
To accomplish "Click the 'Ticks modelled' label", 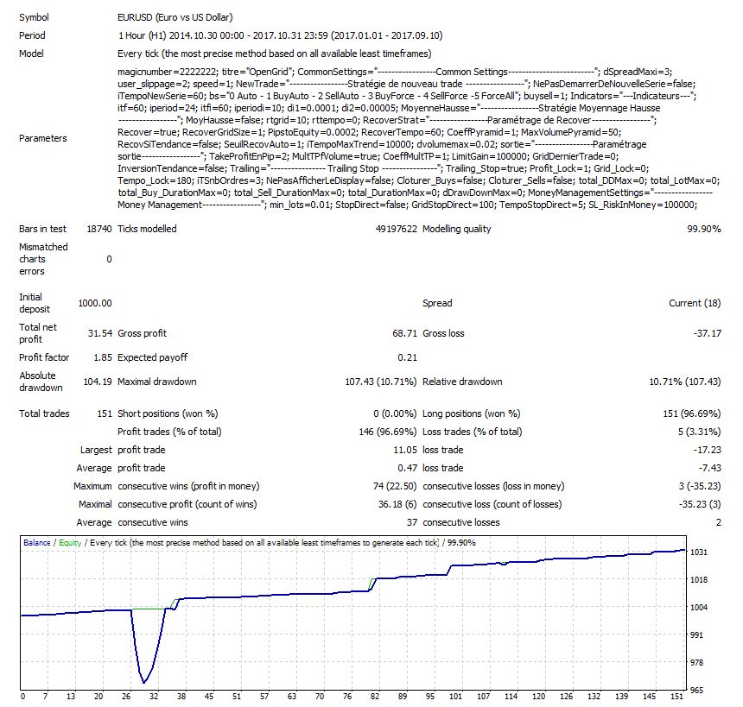I will pos(147,229).
